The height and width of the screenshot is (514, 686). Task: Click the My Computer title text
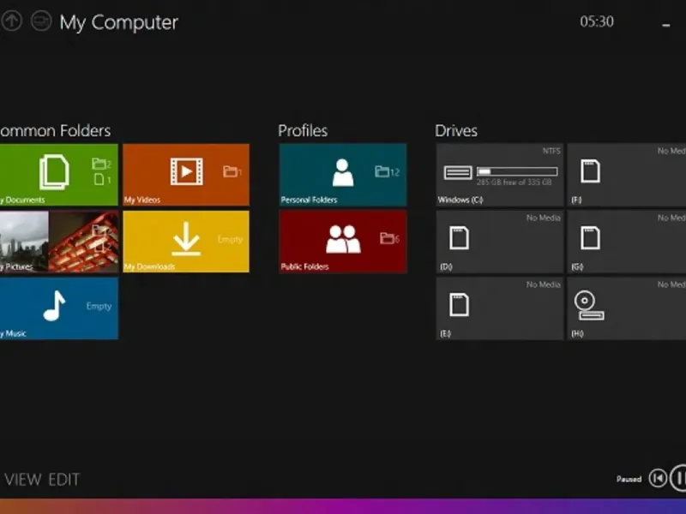[119, 22]
